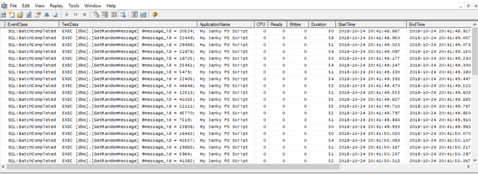Select the row with @message_id = 5479
Image resolution: width=478 pixels, height=174 pixels.
(x=236, y=72)
